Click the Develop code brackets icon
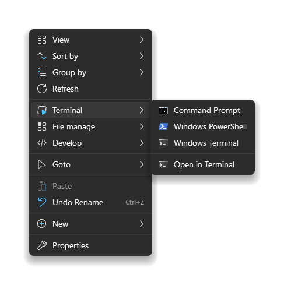 tap(42, 143)
